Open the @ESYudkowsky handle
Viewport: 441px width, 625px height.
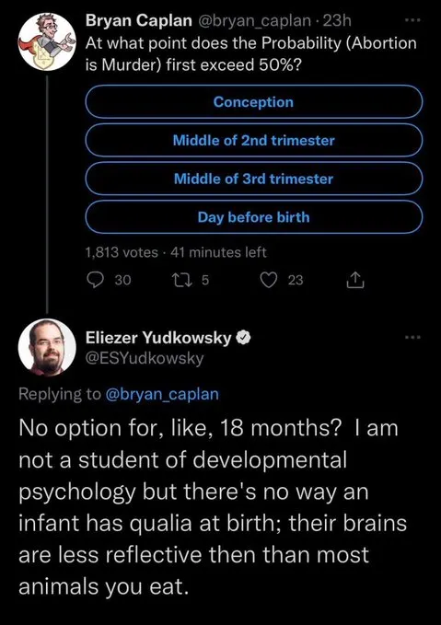coord(145,358)
